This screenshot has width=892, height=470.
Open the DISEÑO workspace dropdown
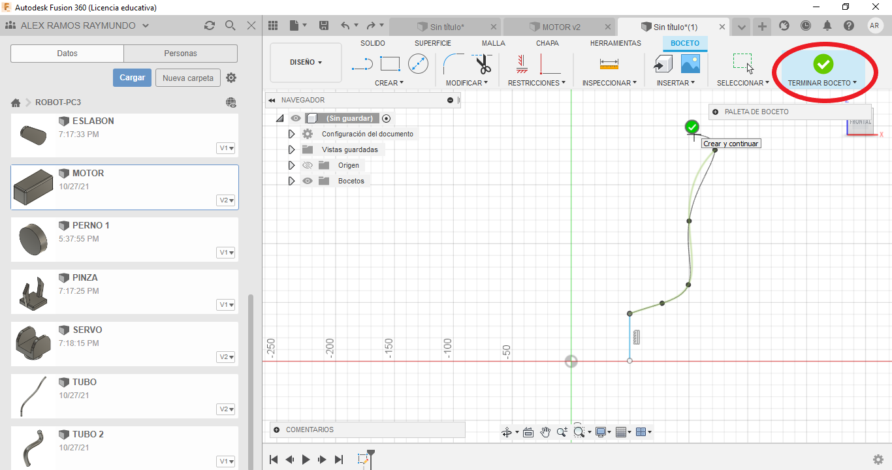(x=306, y=63)
